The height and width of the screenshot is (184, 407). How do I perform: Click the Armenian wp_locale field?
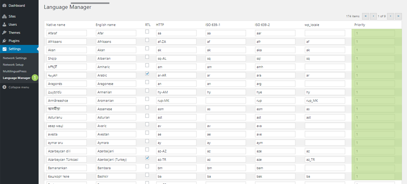pyautogui.click(x=325, y=92)
